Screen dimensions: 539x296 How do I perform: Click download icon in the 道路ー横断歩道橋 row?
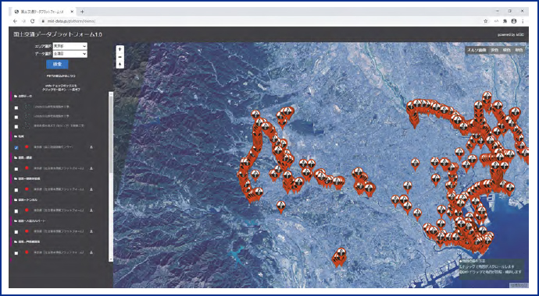[91, 189]
